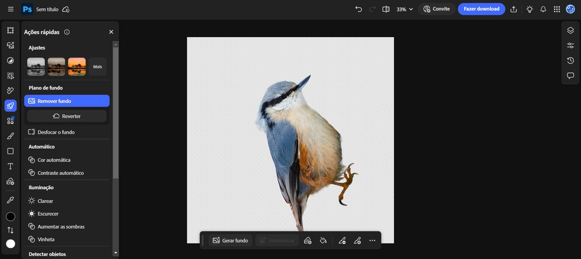Select the Brush tool in left toolbar
This screenshot has height=259, width=581.
click(x=10, y=136)
